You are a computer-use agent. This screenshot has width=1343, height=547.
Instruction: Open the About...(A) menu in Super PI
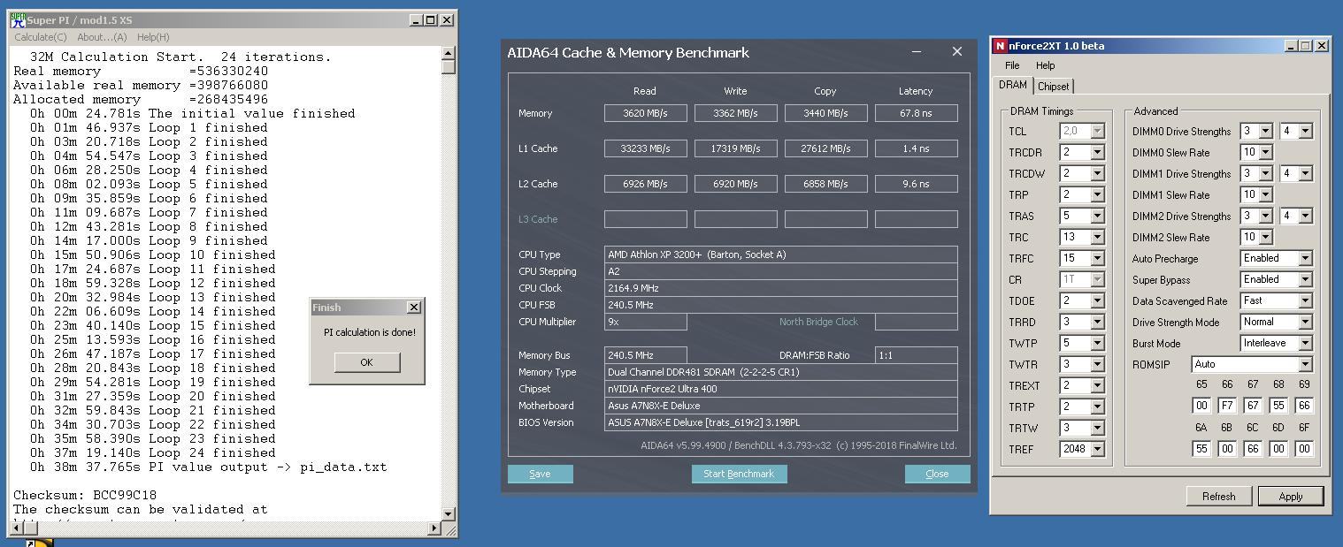coord(102,37)
